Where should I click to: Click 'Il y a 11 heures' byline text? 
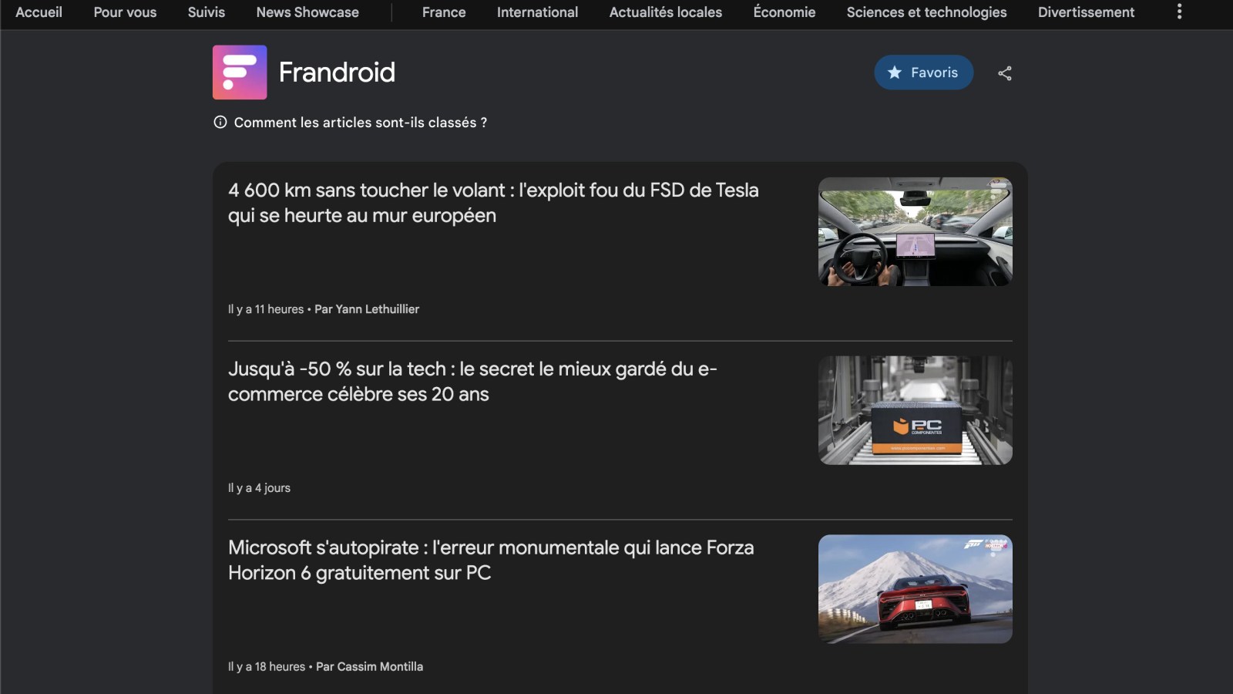266,309
